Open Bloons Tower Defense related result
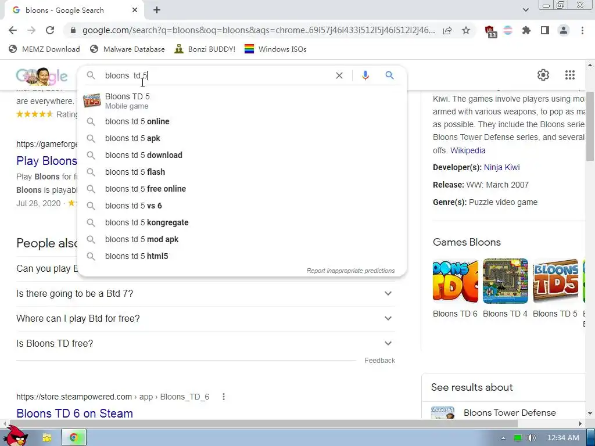595x446 pixels. pyautogui.click(x=510, y=412)
